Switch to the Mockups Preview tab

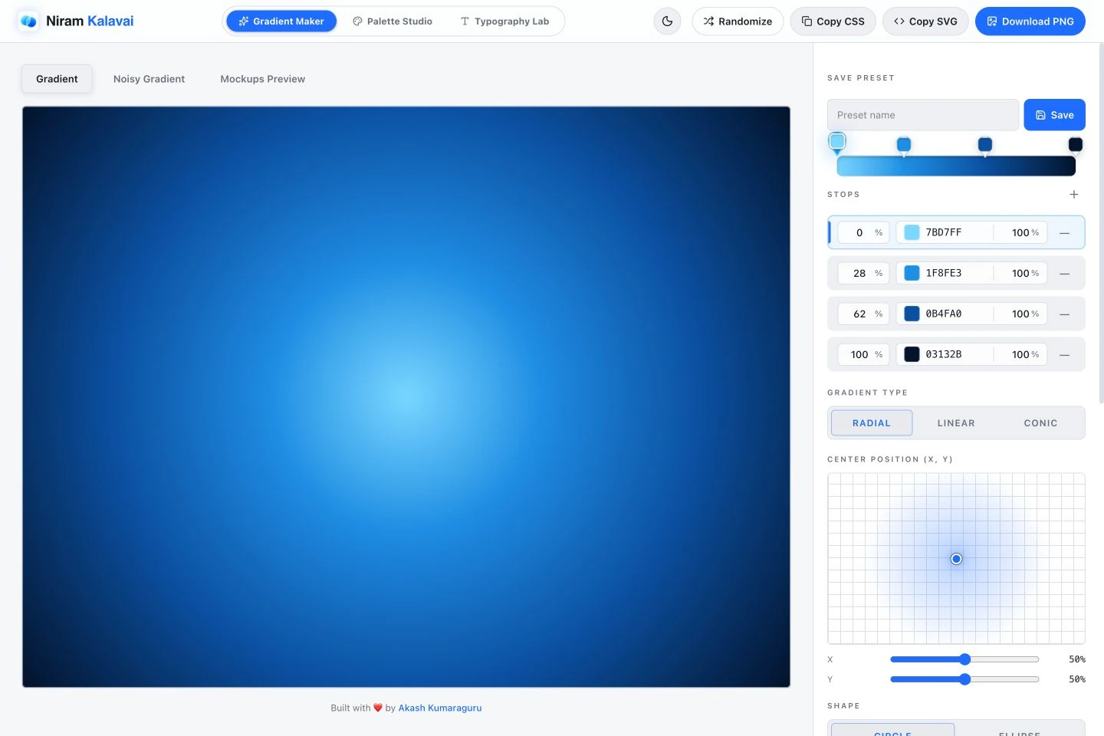[262, 79]
